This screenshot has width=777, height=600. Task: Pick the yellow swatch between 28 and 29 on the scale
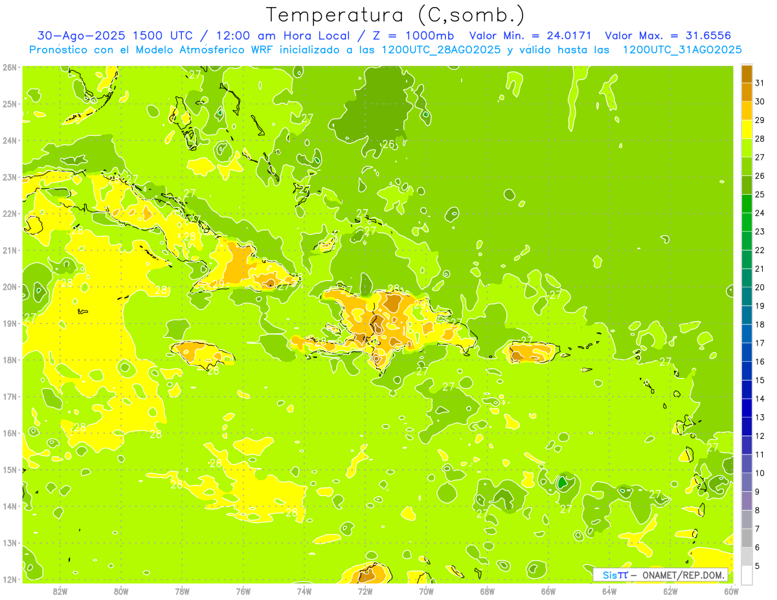pyautogui.click(x=747, y=130)
